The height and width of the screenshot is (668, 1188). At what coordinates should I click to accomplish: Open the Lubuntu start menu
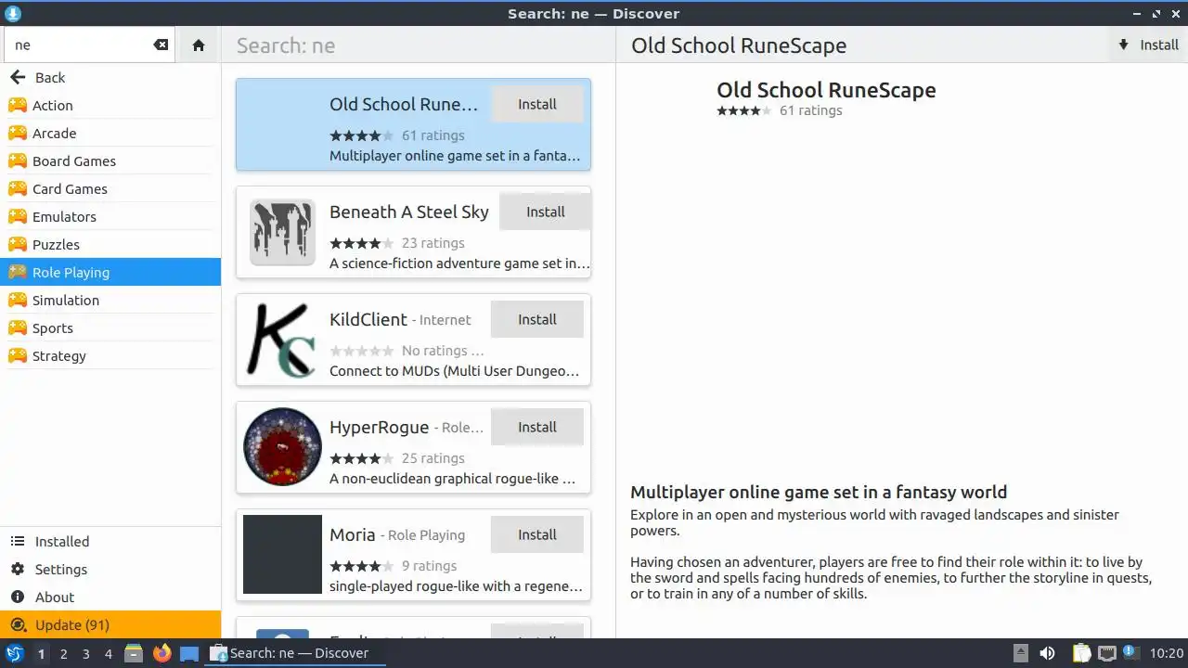tap(15, 653)
